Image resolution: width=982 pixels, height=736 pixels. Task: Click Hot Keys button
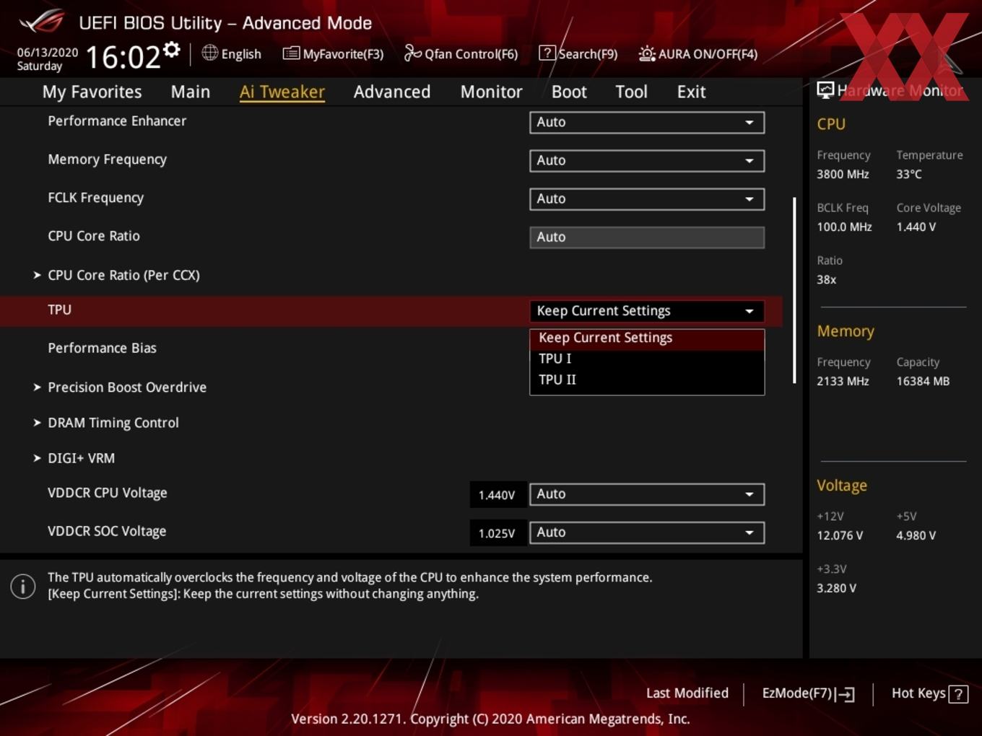929,693
